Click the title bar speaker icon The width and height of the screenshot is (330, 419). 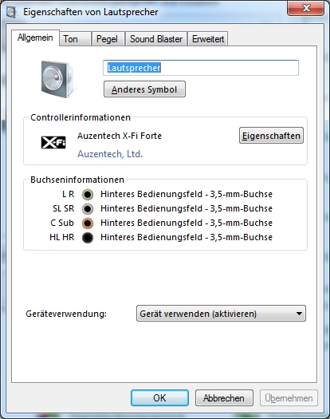11,12
